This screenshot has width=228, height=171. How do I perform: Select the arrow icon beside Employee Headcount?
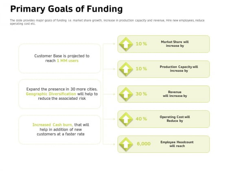coord(126,144)
